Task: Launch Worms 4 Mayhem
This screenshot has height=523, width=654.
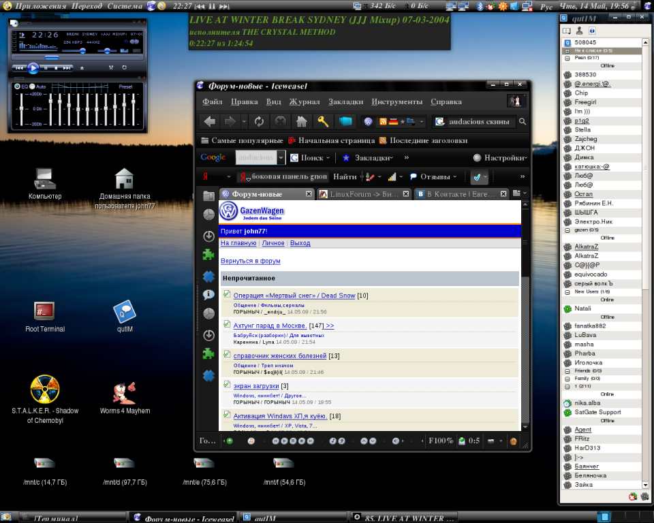Action: (x=125, y=393)
